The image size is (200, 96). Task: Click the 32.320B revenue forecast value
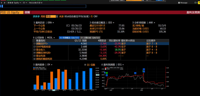83,50
